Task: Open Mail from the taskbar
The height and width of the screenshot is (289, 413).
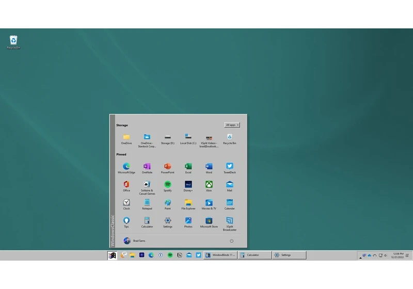Action: [x=189, y=255]
